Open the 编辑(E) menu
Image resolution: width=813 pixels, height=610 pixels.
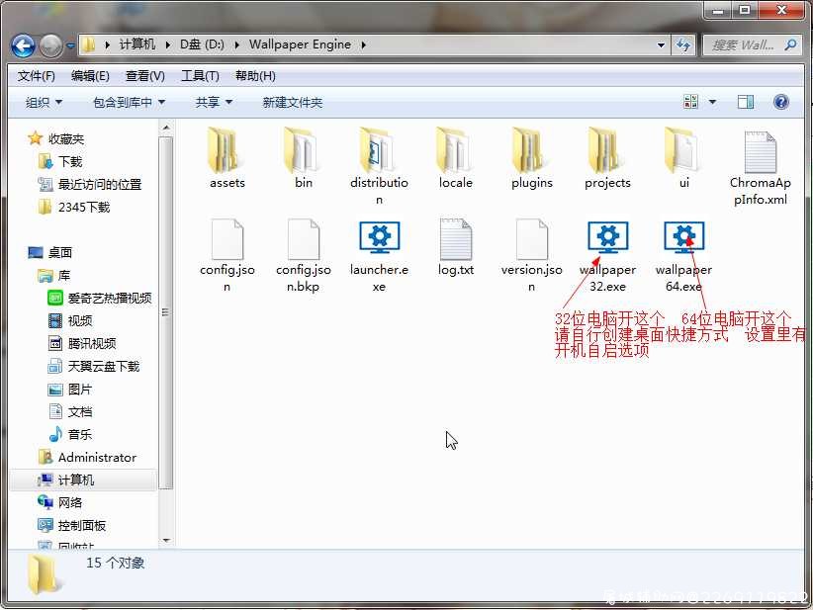(90, 76)
